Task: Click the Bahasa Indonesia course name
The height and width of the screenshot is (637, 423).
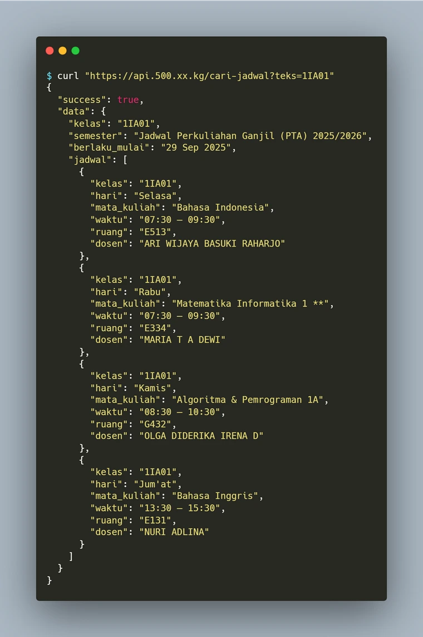Action: [x=220, y=208]
